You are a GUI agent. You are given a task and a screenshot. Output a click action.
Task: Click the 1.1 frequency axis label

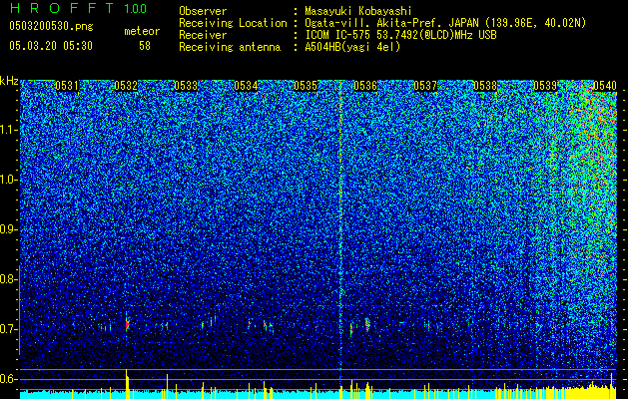(9, 130)
